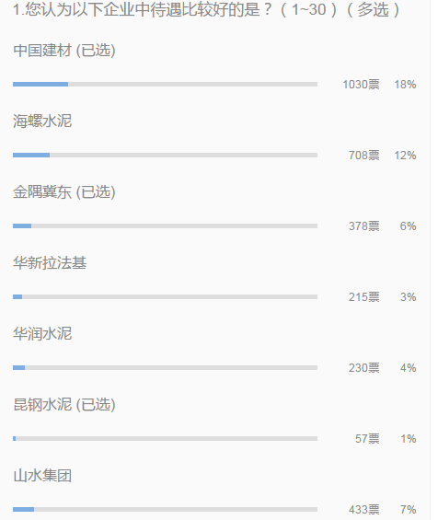Click the 708票 vote count
Viewport: 438px width, 520px height.
[364, 156]
